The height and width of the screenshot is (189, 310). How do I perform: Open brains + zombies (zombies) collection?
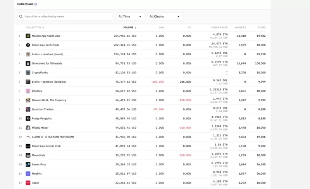(49, 82)
